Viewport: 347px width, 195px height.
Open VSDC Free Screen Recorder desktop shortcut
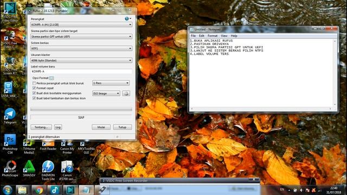point(10,66)
